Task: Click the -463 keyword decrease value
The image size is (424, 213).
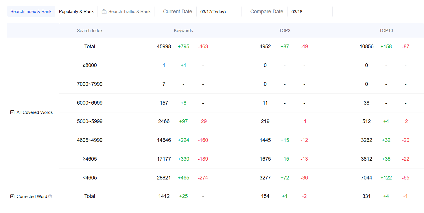Action: (203, 47)
